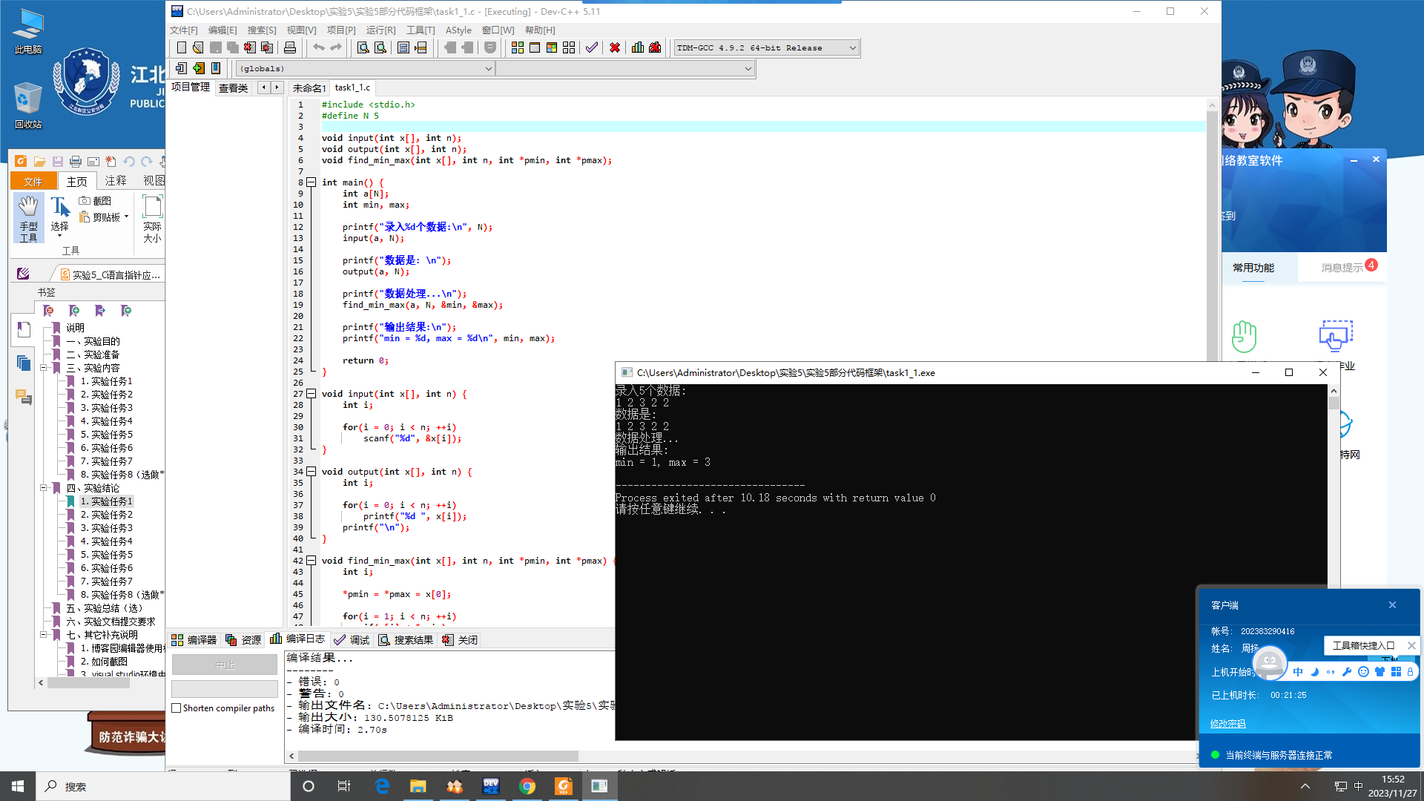Collapse the main function fold box

coord(311,182)
